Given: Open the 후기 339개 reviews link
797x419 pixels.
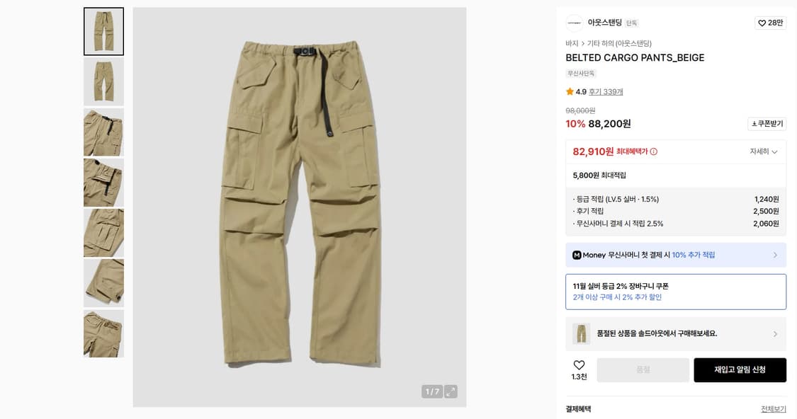Looking at the screenshot, I should pyautogui.click(x=606, y=92).
